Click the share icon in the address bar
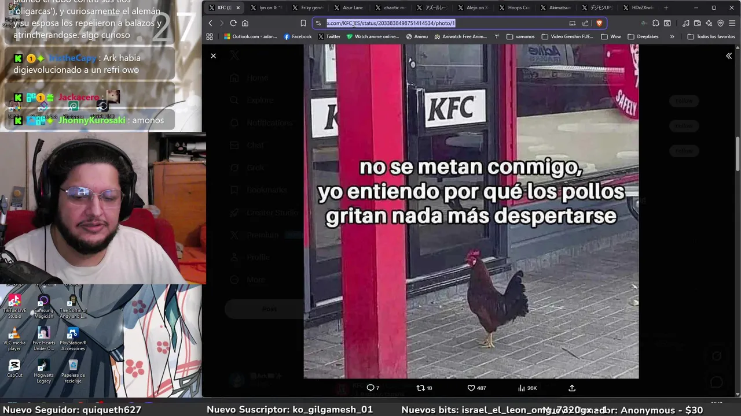 585,23
